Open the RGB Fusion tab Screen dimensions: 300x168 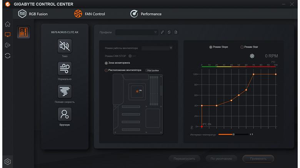click(33, 14)
